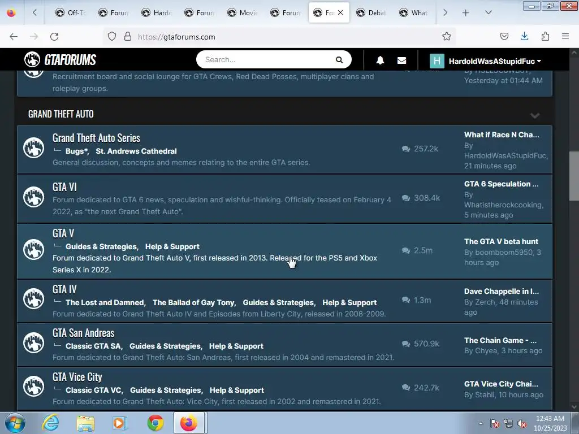Screen dimensions: 579x434
Task: Open the Firefox hamburger menu
Action: (565, 36)
